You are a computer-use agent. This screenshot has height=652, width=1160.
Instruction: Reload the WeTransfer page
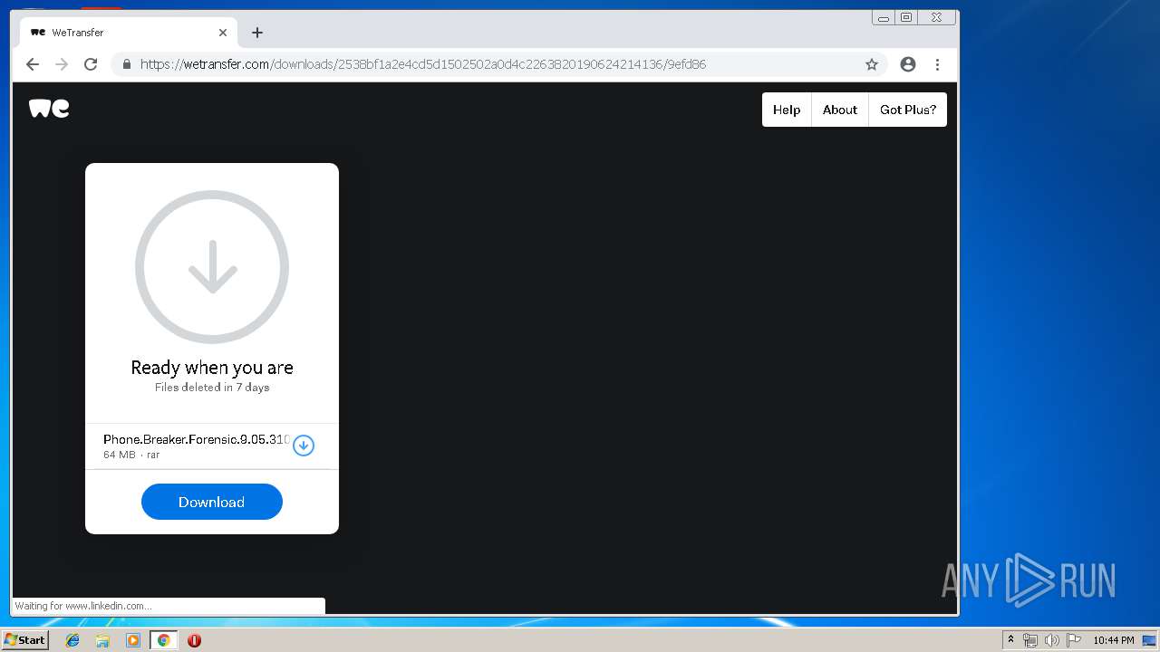(x=91, y=64)
